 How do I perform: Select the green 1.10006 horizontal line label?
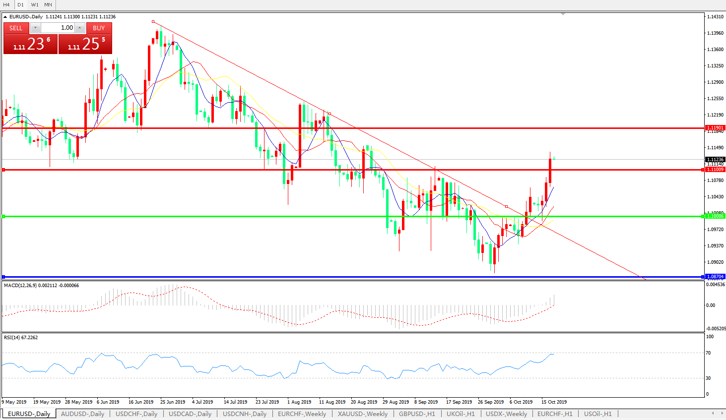click(x=715, y=216)
